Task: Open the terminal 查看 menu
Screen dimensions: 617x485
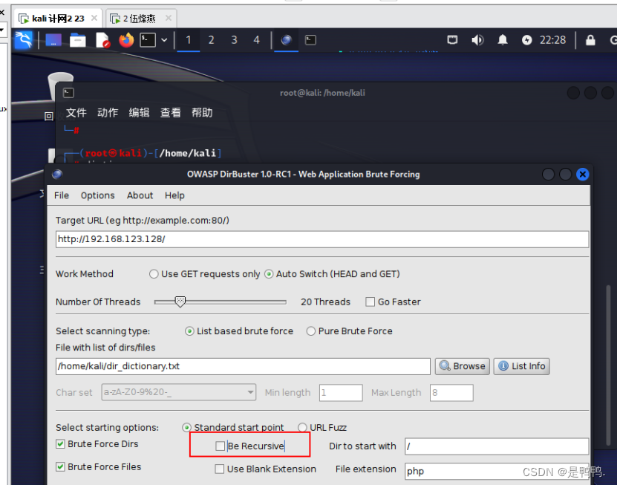Action: click(170, 113)
